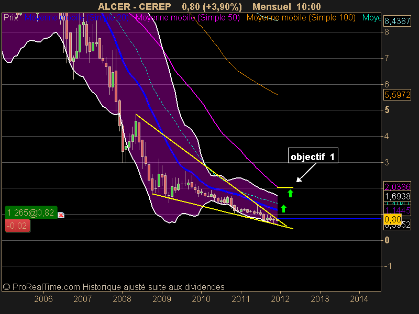419x314 pixels.
Task: Click the red -0,02 loss label
Action: [17, 226]
